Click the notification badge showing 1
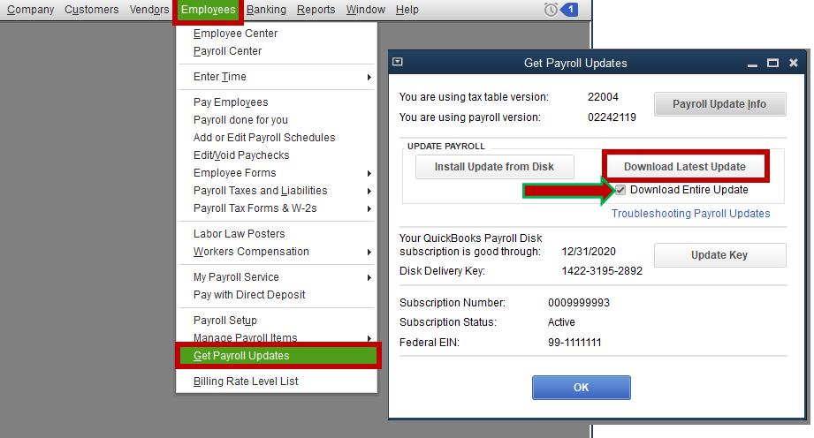The width and height of the screenshot is (814, 438). click(570, 10)
